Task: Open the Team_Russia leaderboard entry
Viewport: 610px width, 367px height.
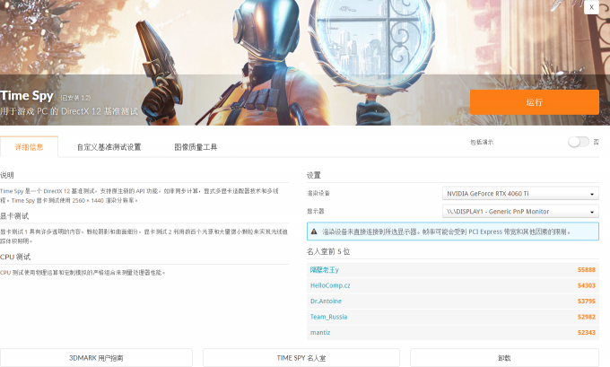Action: tap(328, 317)
